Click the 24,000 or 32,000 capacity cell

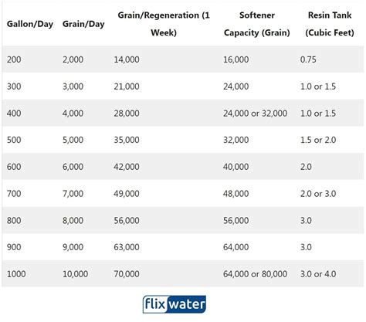coord(255,114)
